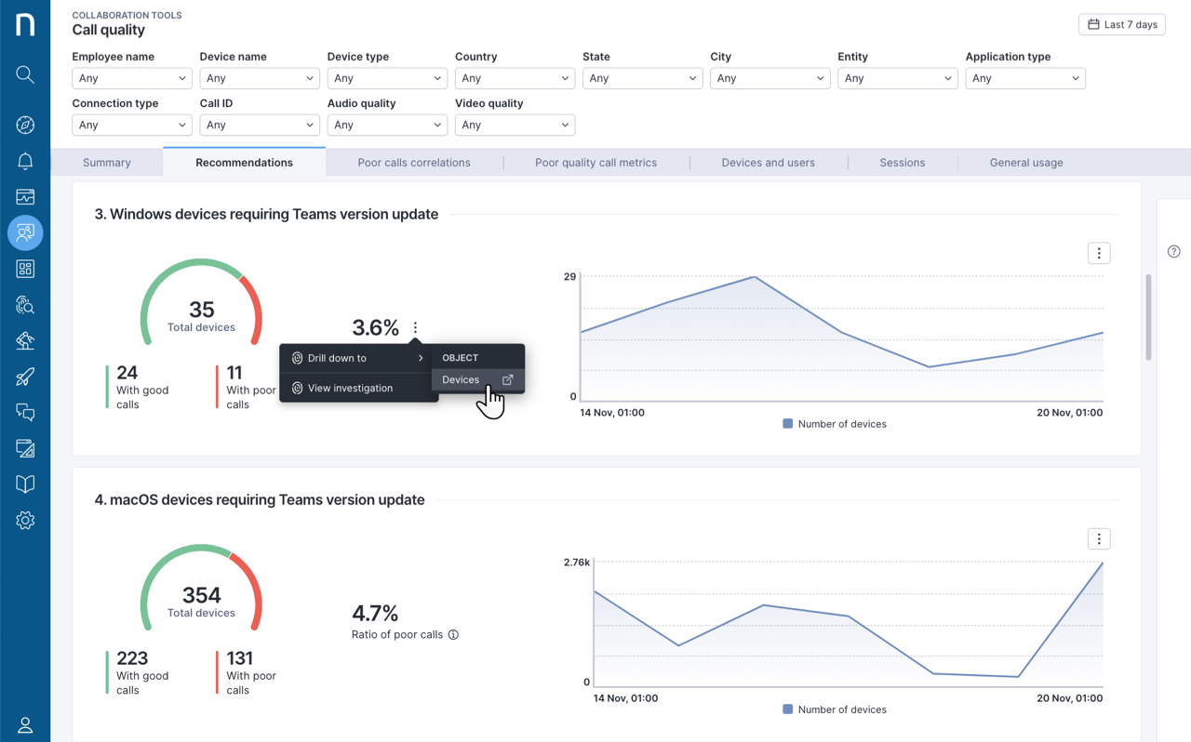Screen dimensions: 1191x742
Task: Open the help question-mark icon on the right
Action: pos(1173,251)
